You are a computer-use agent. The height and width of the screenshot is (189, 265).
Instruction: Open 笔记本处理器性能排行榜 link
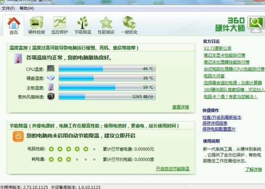pyautogui.click(x=226, y=62)
